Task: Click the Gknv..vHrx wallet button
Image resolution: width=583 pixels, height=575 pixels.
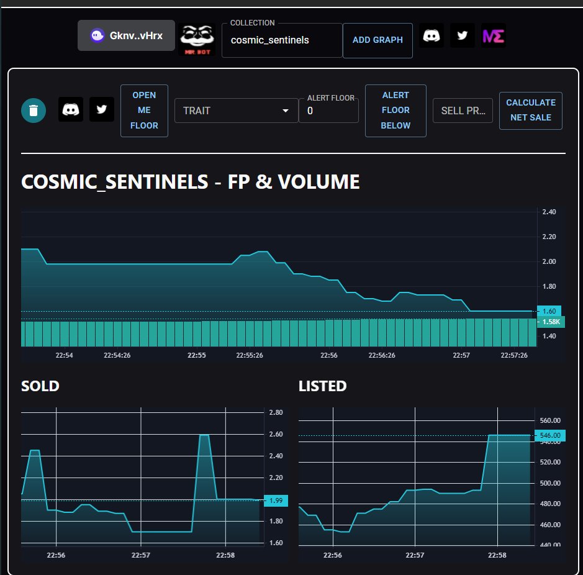Action: 126,35
